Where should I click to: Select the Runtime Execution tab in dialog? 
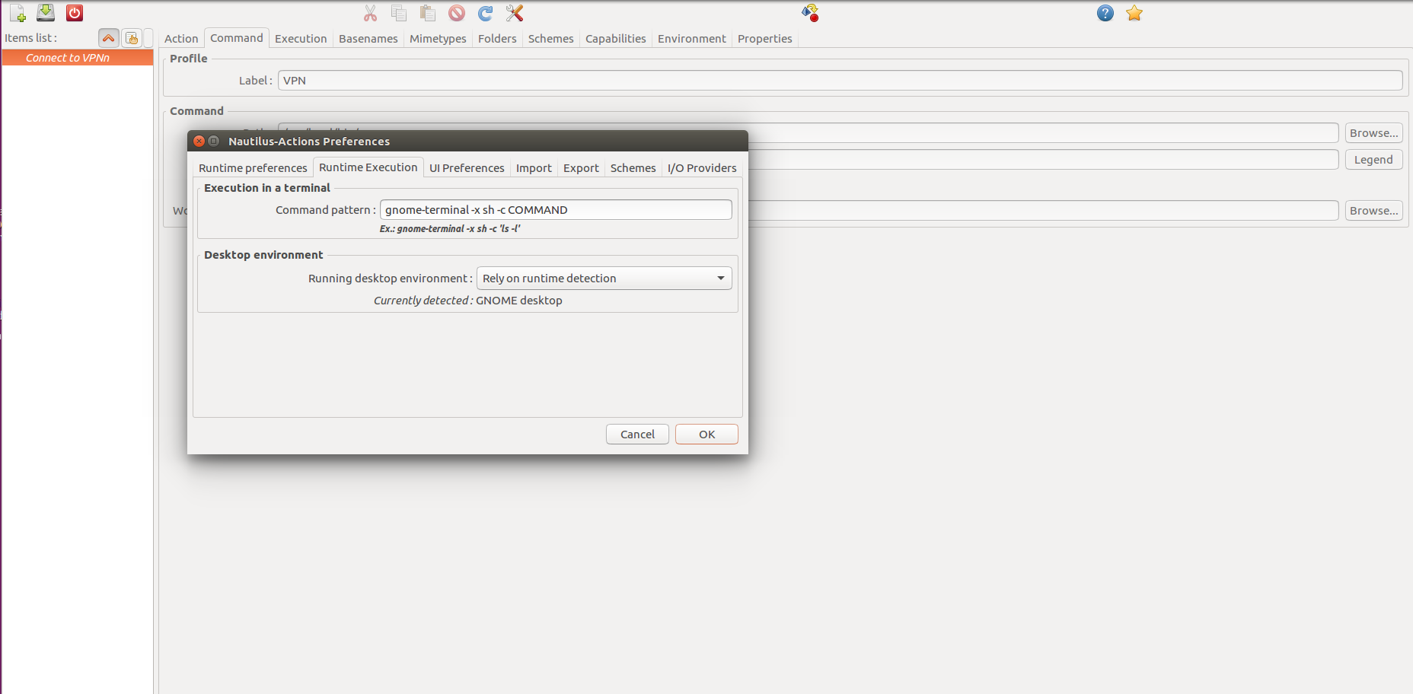368,167
